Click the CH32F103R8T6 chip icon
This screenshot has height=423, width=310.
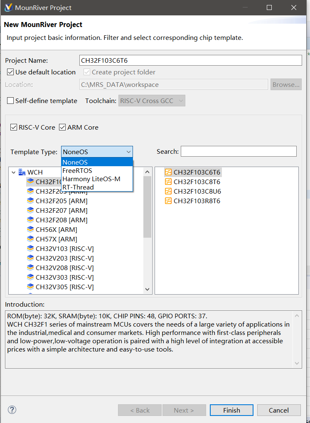point(168,201)
